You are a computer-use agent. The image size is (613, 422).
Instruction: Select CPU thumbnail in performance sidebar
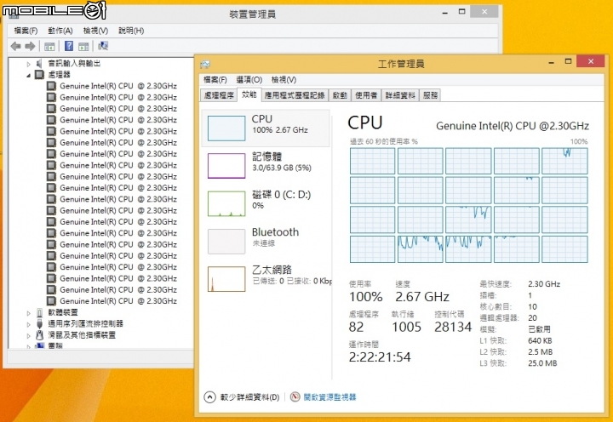[226, 128]
